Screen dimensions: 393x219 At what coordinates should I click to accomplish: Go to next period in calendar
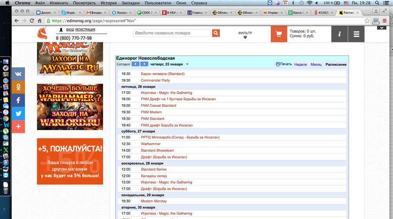144,64
